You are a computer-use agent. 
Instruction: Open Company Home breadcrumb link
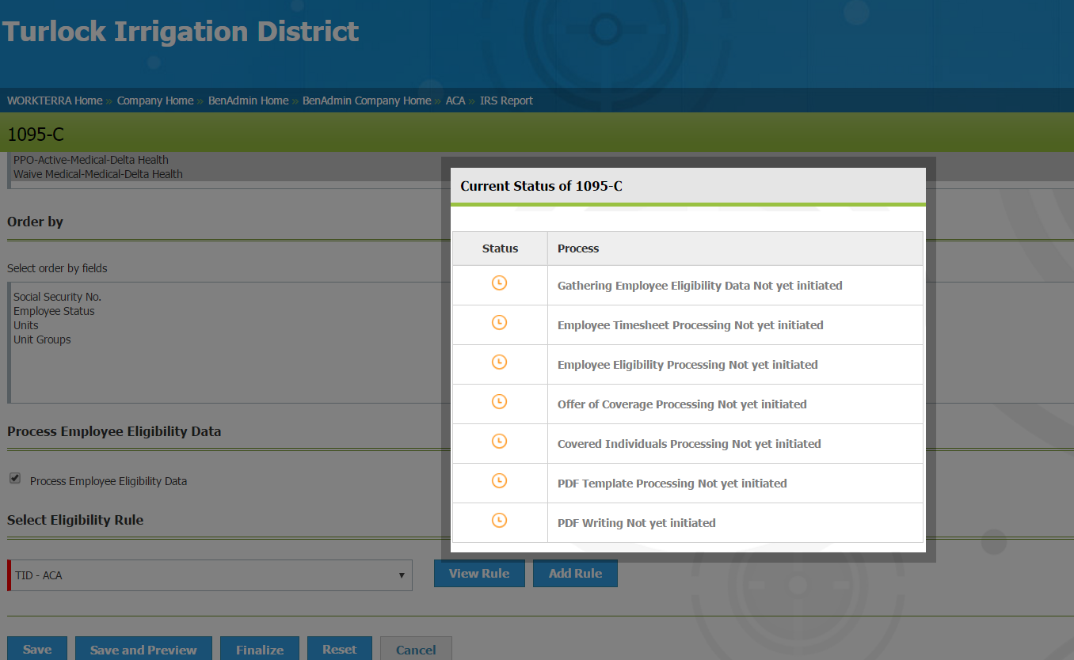155,101
